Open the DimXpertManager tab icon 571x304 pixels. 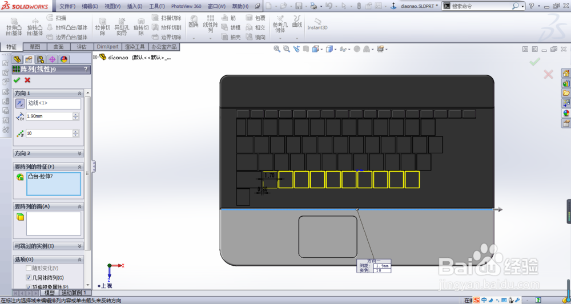pyautogui.click(x=52, y=59)
